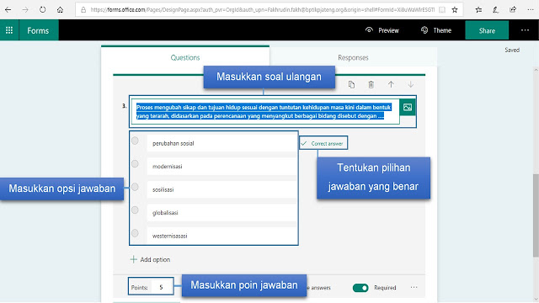Open the favorites hub icon
This screenshot has height=303, width=539.
click(478, 9)
